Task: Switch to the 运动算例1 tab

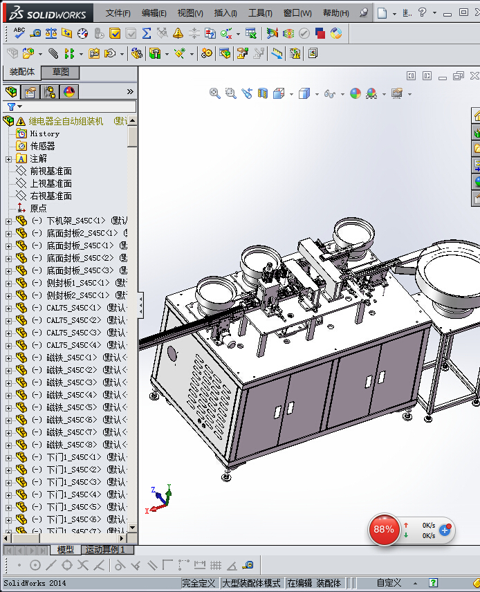Action: [x=106, y=550]
